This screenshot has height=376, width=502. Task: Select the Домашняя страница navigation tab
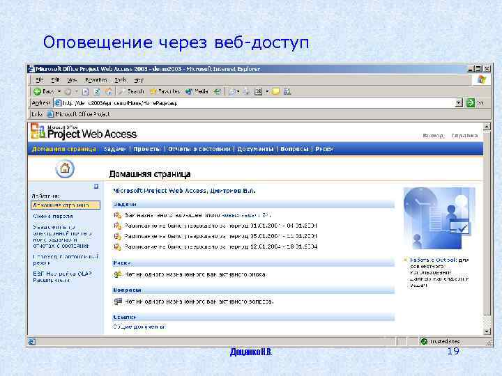[63, 149]
